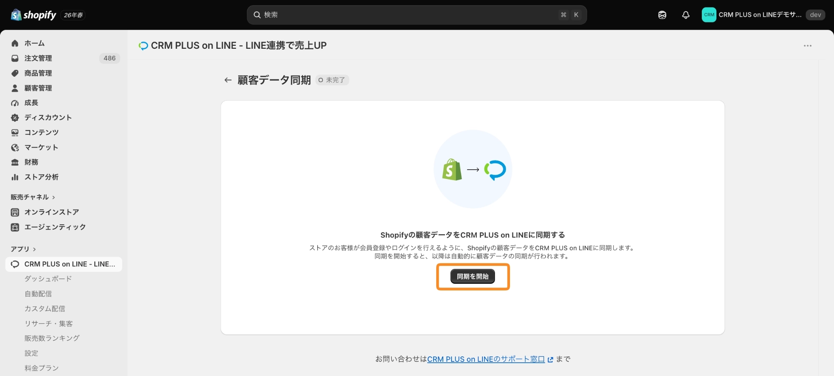This screenshot has width=834, height=376.
Task: Click the home icon beside ホーム
Action: coord(15,43)
